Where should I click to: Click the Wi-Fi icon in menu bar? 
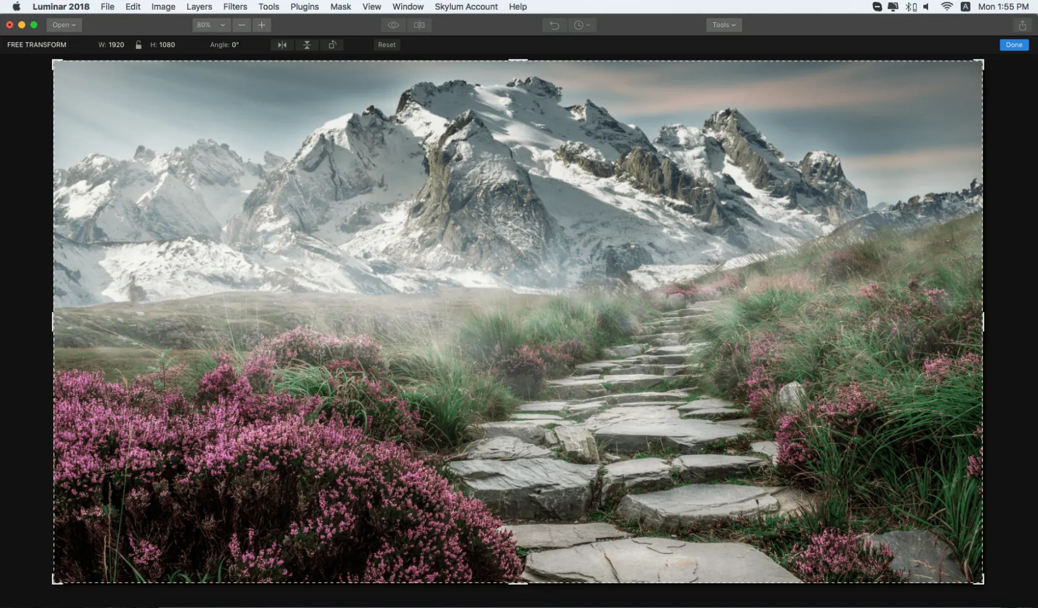point(946,7)
